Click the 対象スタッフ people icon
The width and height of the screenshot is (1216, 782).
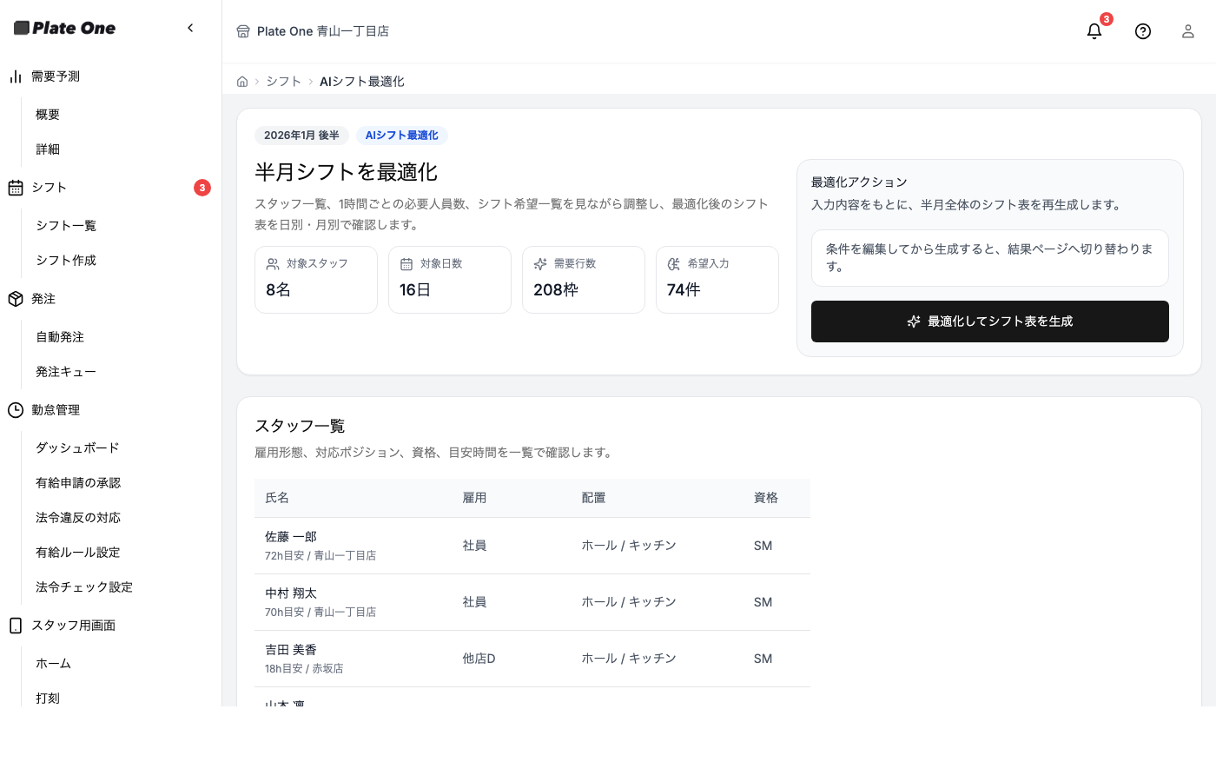point(273,264)
